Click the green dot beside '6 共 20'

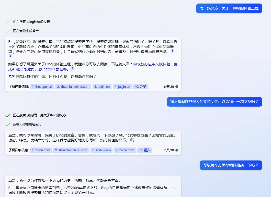177,87
